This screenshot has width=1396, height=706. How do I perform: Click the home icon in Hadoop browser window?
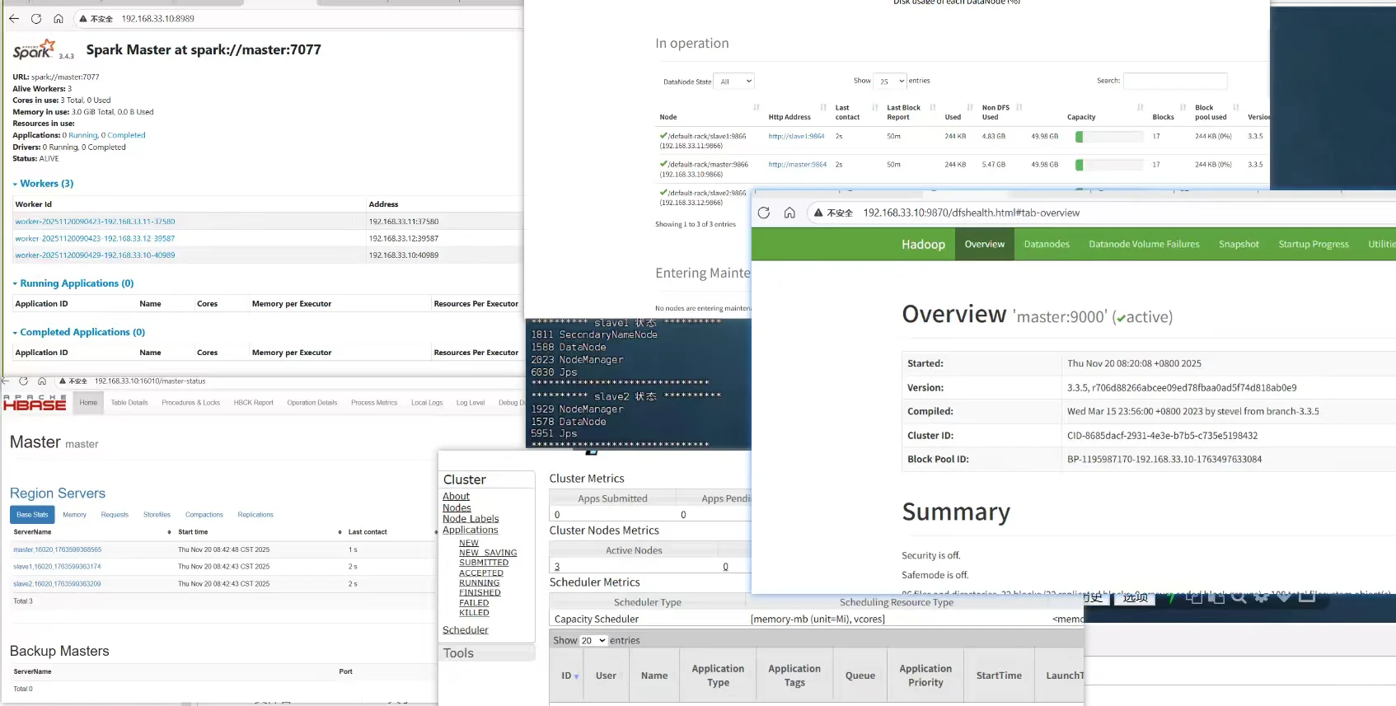click(789, 213)
